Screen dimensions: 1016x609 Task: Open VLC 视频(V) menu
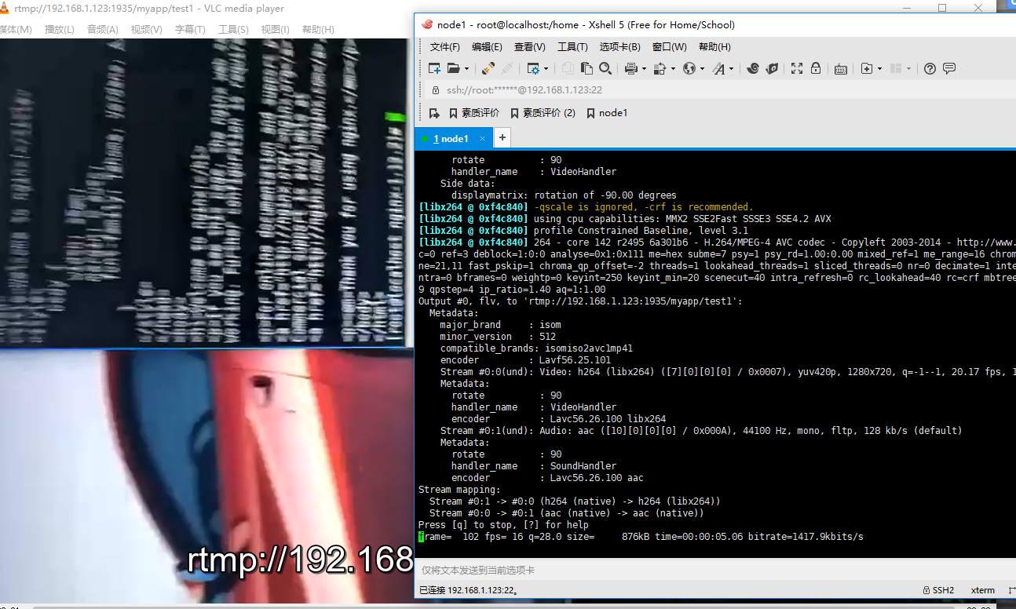(146, 30)
